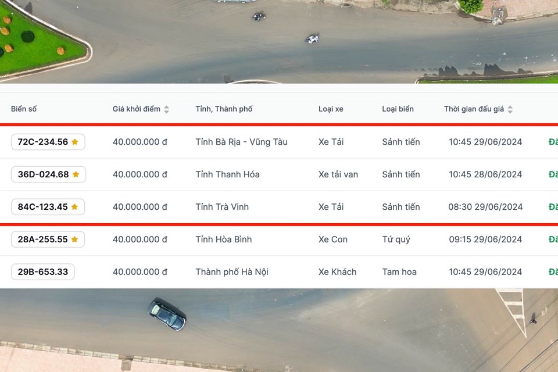Open license plate badge 72C-234.56
558x372 pixels.
[x=43, y=142]
